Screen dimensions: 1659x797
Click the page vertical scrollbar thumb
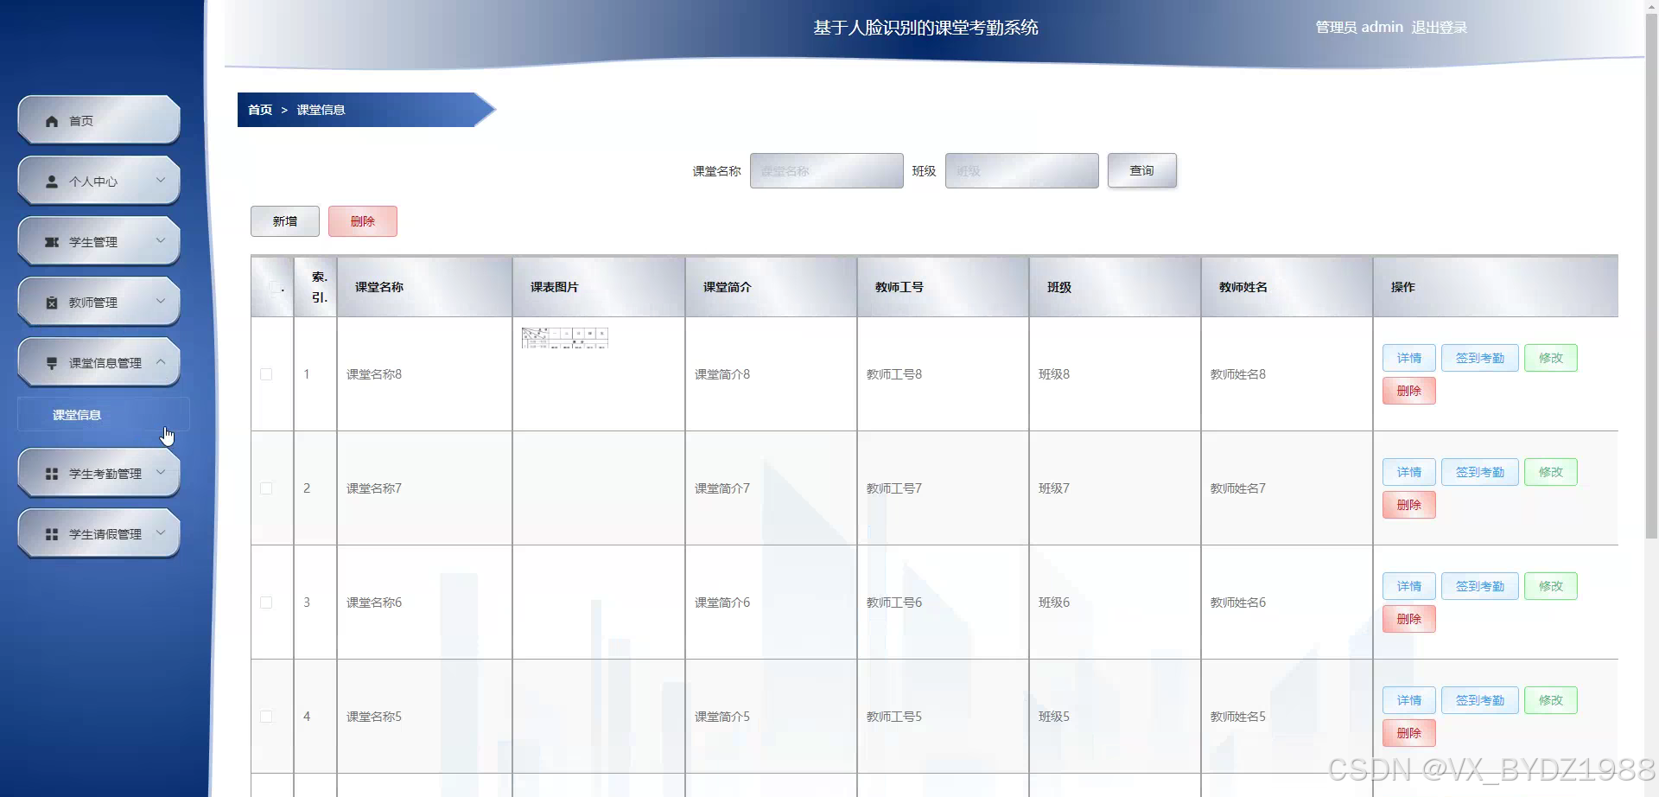click(x=1651, y=277)
